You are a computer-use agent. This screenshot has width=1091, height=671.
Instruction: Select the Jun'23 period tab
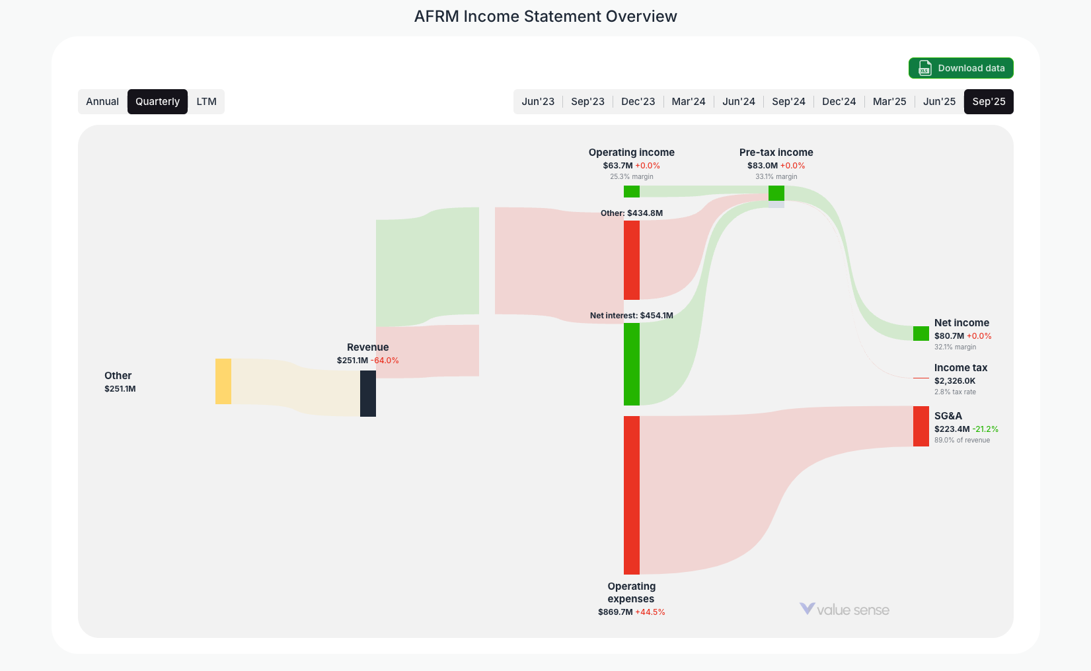[538, 101]
